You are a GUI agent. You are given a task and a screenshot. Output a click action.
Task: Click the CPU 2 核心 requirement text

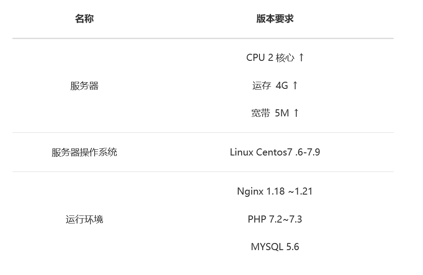pyautogui.click(x=270, y=57)
